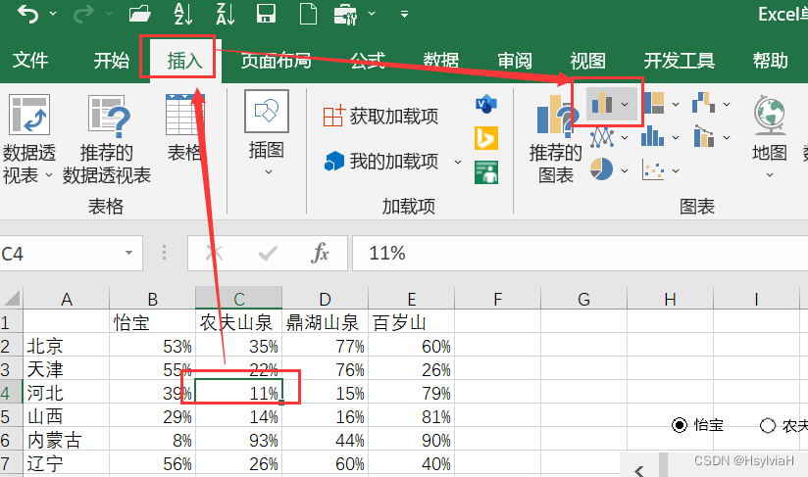Select cell 鼎湖山泉 header
This screenshot has width=808, height=477.
325,322
